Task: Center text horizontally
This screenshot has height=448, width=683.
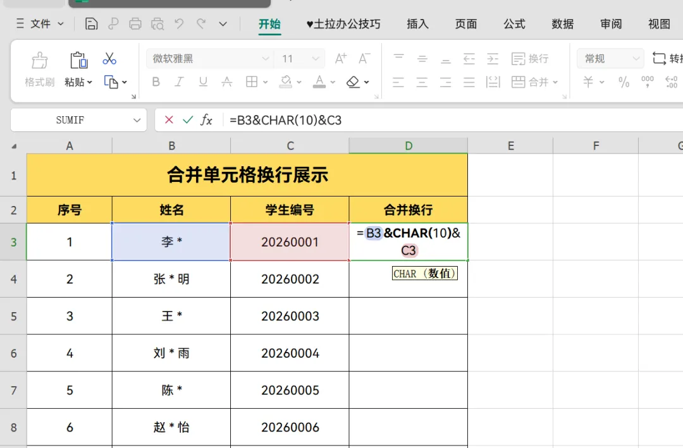Action: pyautogui.click(x=422, y=82)
